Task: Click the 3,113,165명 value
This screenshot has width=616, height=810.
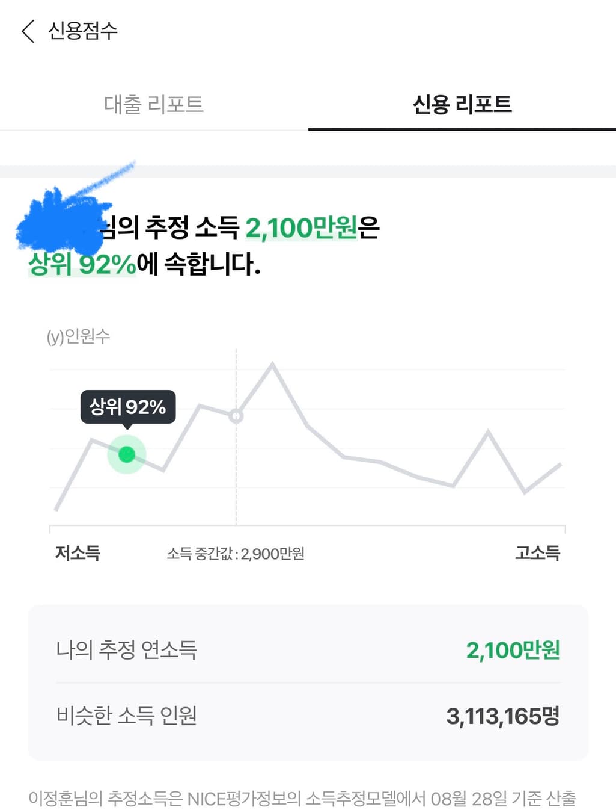Action: pos(502,716)
